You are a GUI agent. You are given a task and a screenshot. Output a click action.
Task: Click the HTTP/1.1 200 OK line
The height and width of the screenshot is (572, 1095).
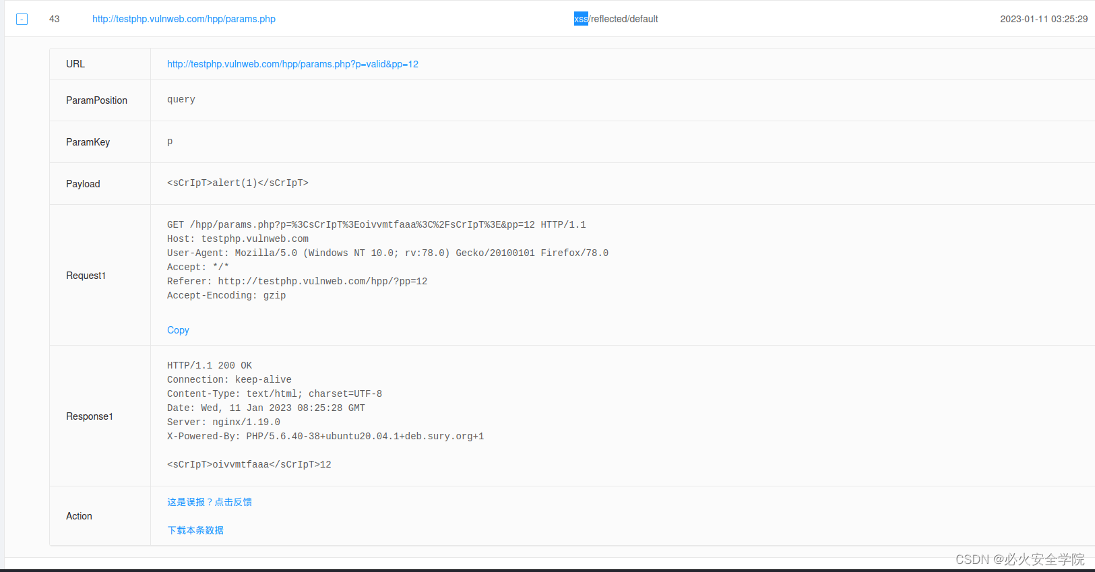click(210, 366)
